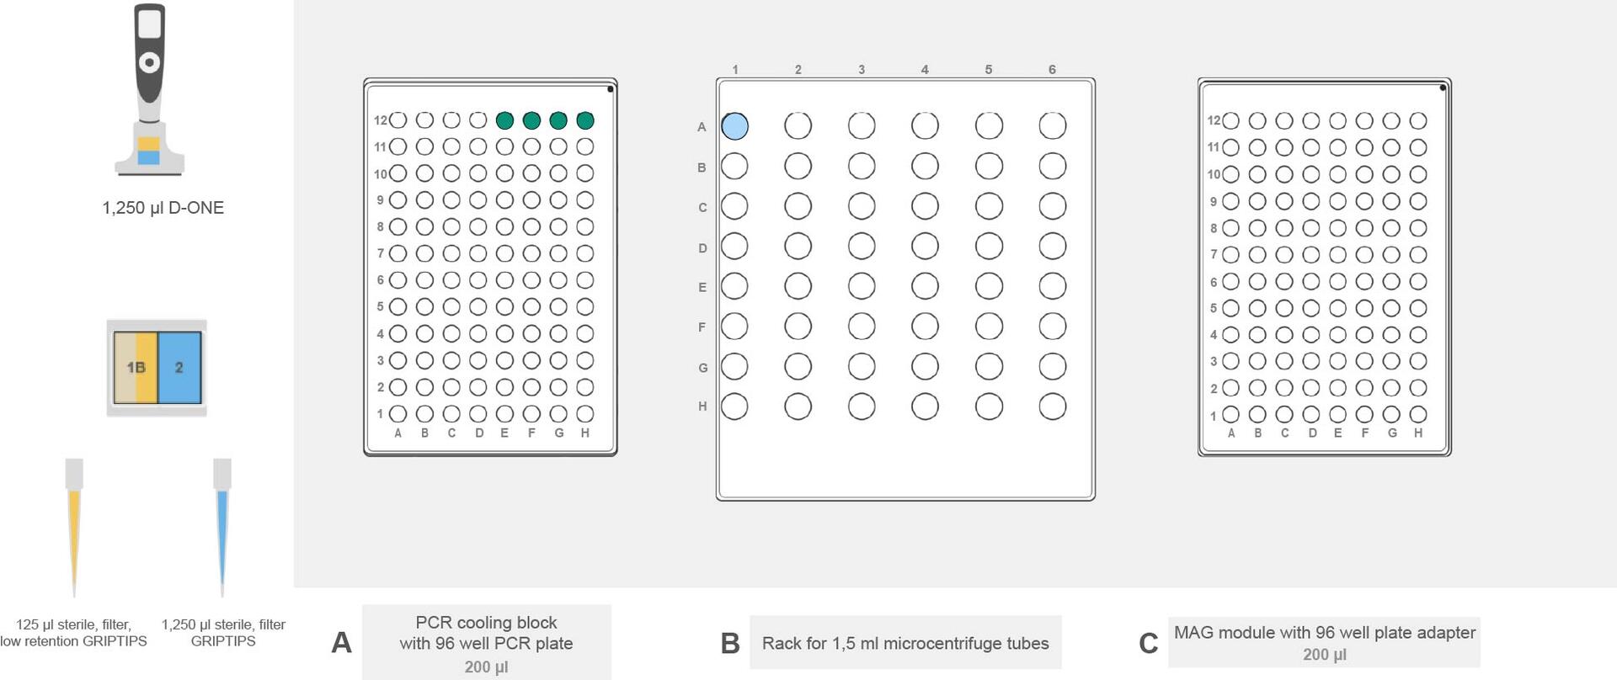Image resolution: width=1617 pixels, height=680 pixels.
Task: Select tube position D3 in the rack
Action: [x=862, y=246]
